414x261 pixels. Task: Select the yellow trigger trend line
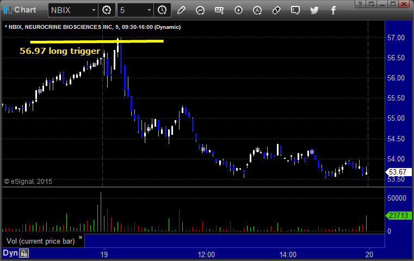click(x=97, y=41)
